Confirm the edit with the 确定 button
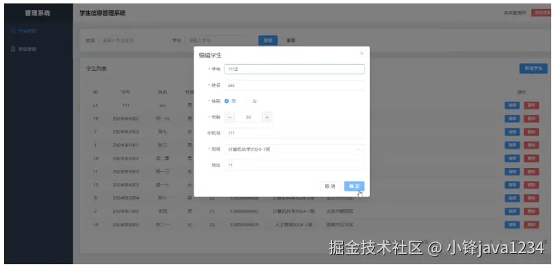The width and height of the screenshot is (554, 267). coord(354,186)
